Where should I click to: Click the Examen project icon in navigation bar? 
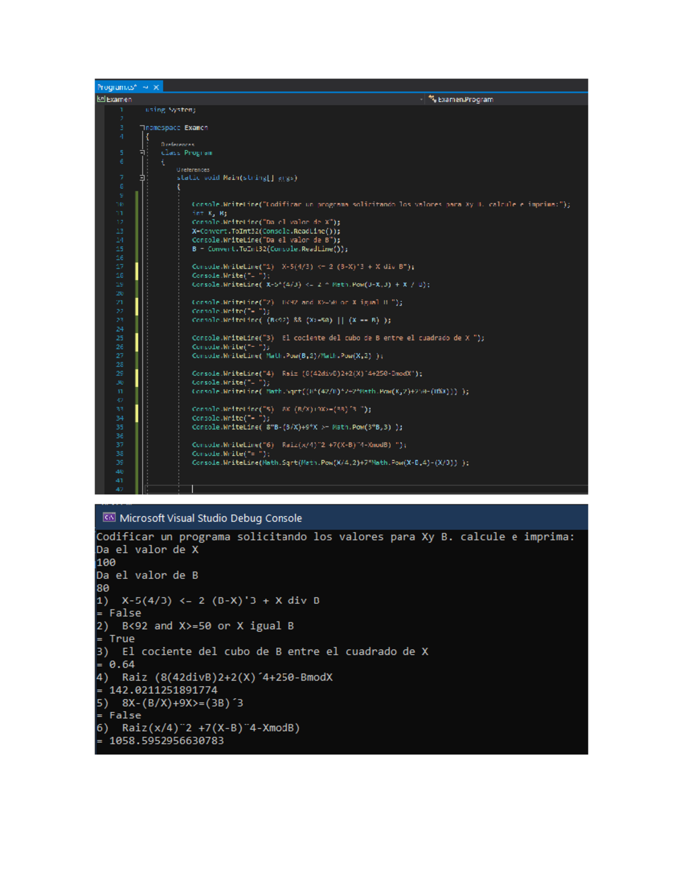pyautogui.click(x=101, y=99)
